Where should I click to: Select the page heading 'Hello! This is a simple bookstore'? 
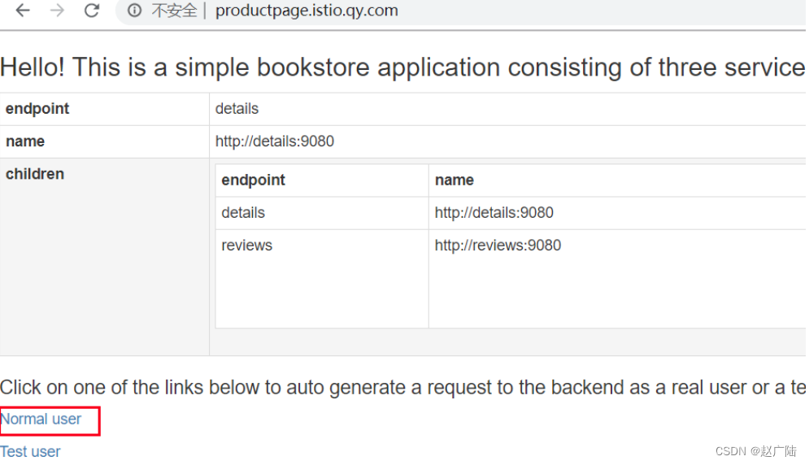click(402, 67)
